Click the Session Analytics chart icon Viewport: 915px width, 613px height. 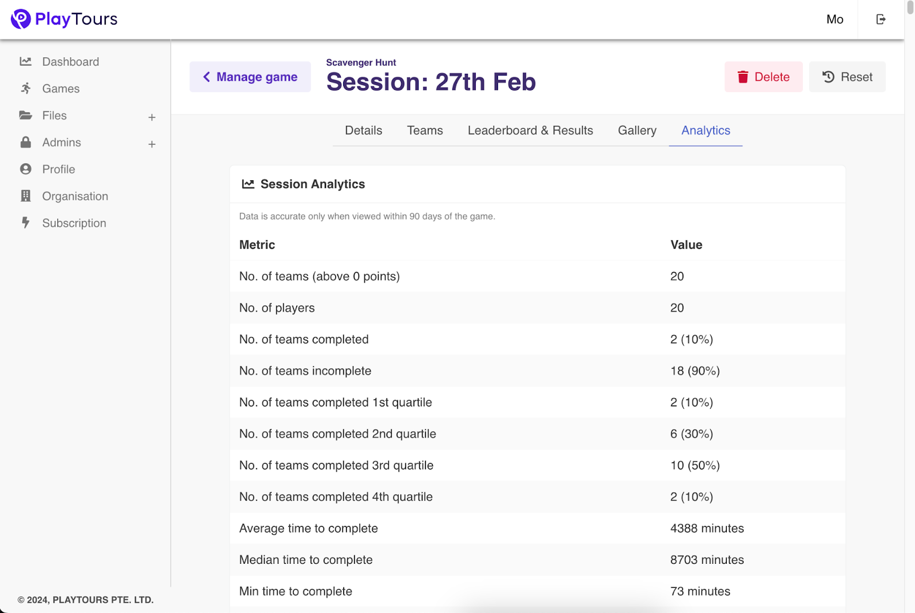click(x=248, y=184)
